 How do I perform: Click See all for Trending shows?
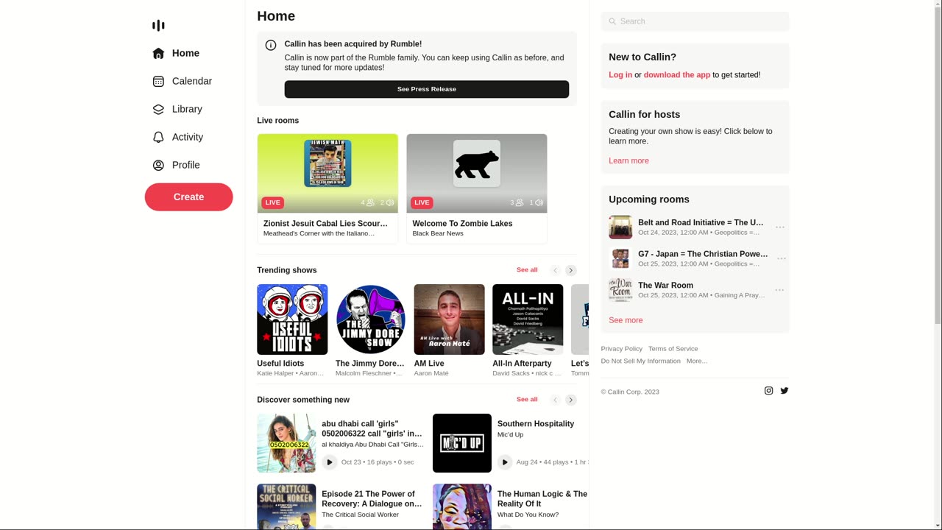coord(527,270)
